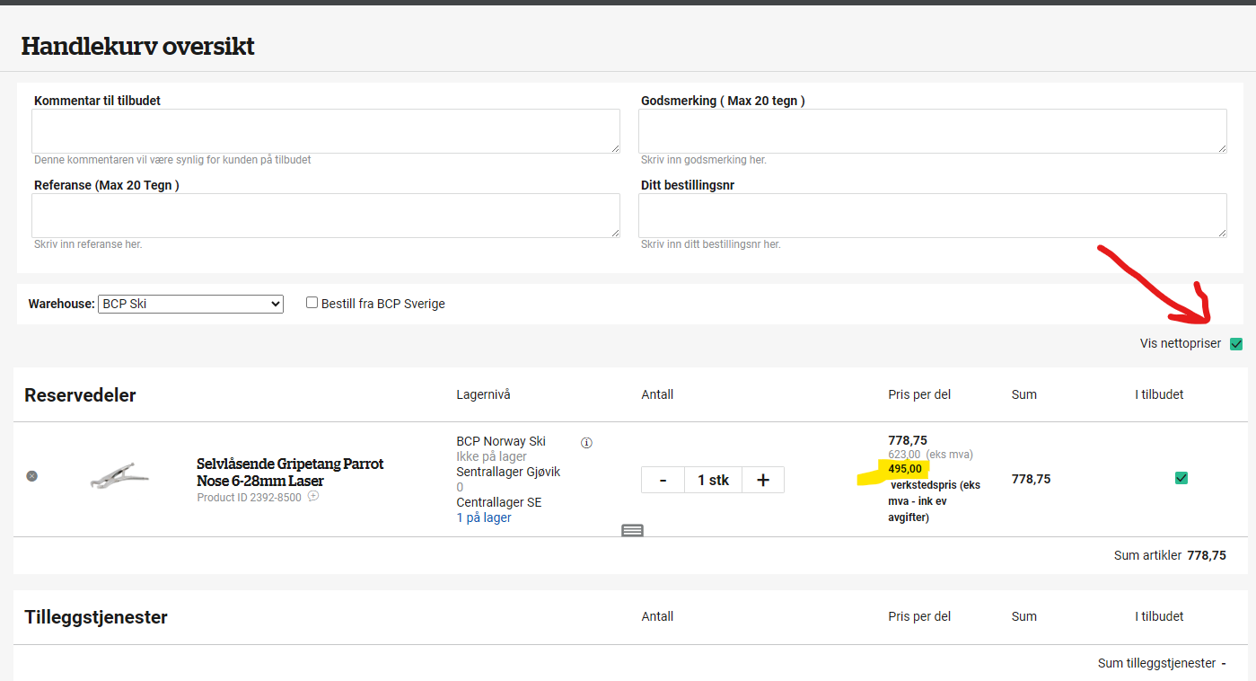The height and width of the screenshot is (681, 1256).
Task: Uncheck the I tilbudet checkbox for Gripetang
Action: coord(1181,478)
